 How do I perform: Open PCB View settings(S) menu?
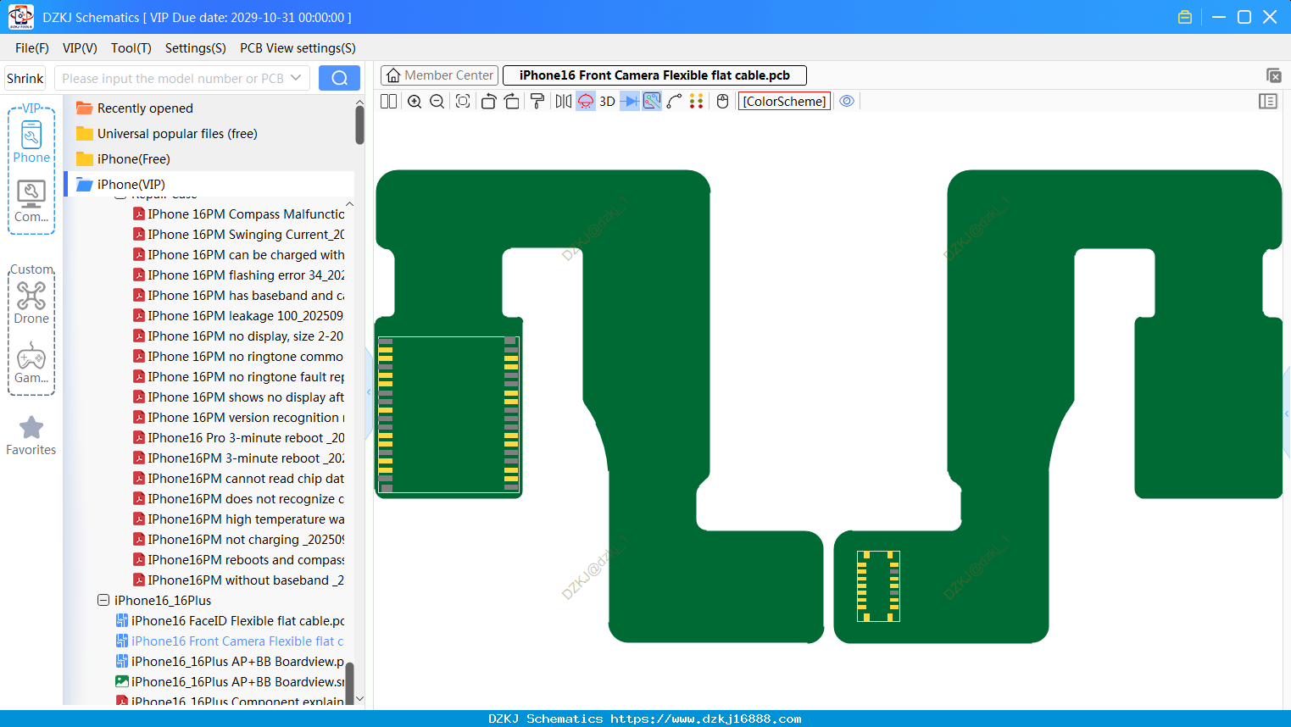coord(298,48)
